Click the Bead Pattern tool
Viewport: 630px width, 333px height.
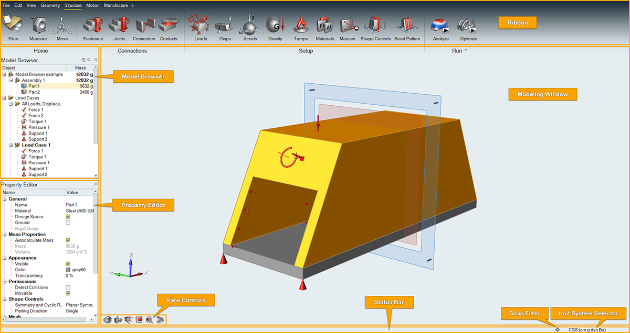[x=407, y=26]
